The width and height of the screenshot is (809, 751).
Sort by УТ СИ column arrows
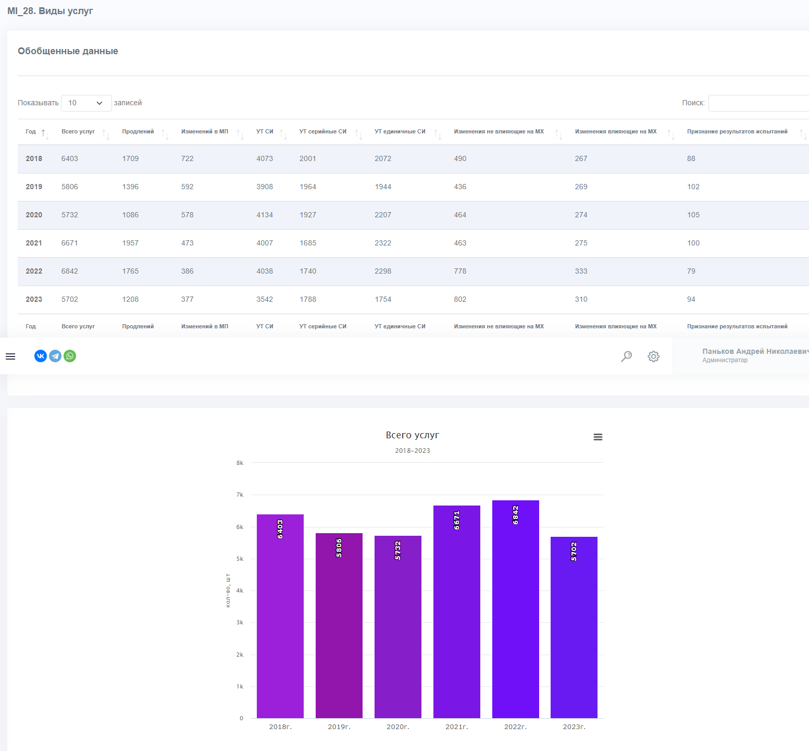[283, 134]
